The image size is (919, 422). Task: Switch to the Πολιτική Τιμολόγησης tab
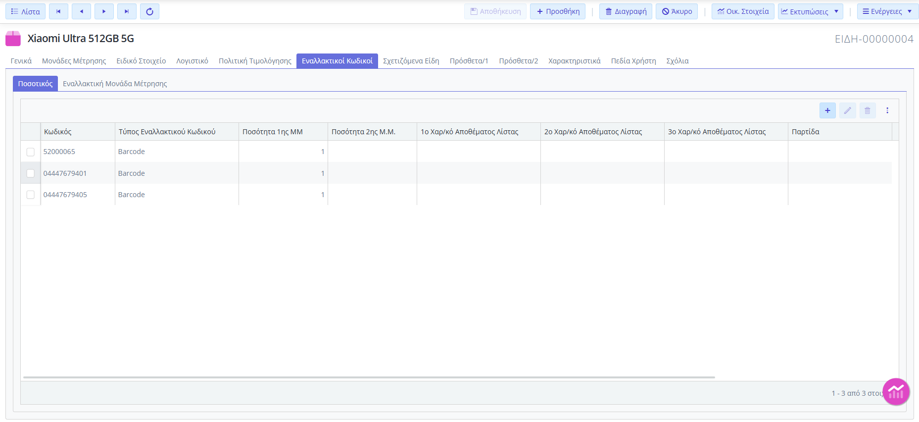tap(255, 61)
